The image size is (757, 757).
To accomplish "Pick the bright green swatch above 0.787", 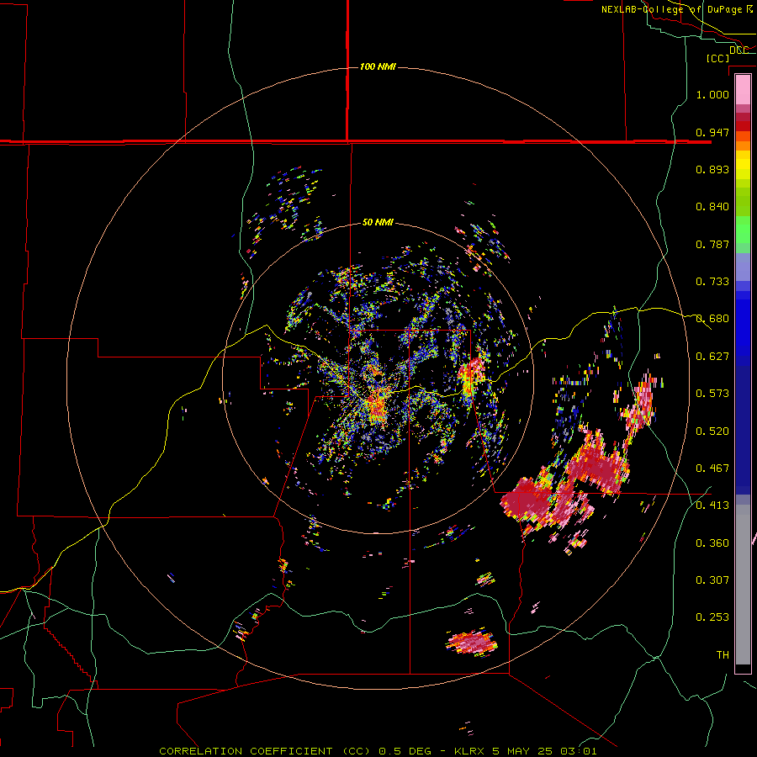I will tap(743, 230).
